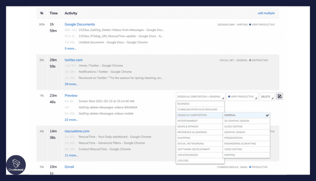Choose the Graphic Design subcategory
The width and height of the screenshot is (316, 181).
click(x=246, y=132)
